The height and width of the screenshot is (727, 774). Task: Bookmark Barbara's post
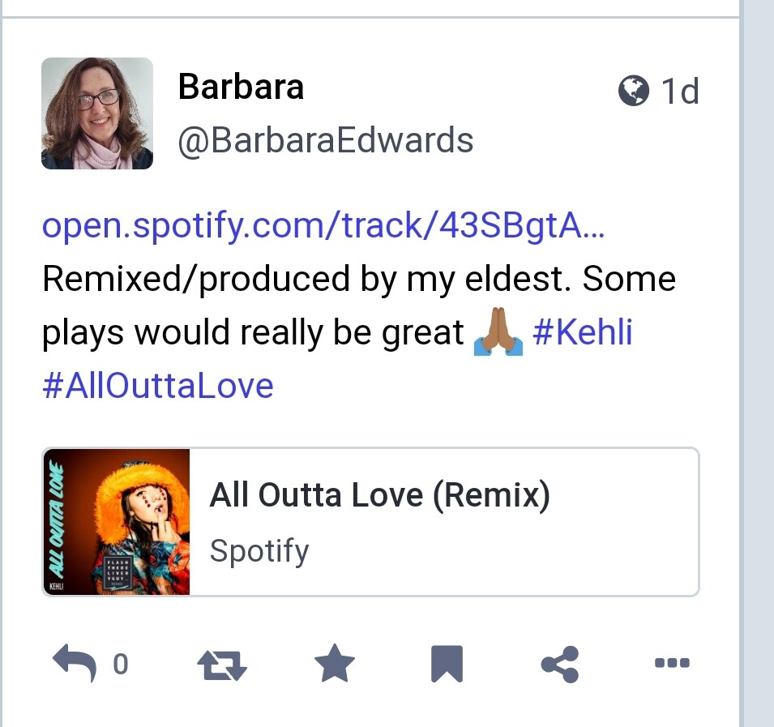pyautogui.click(x=447, y=664)
